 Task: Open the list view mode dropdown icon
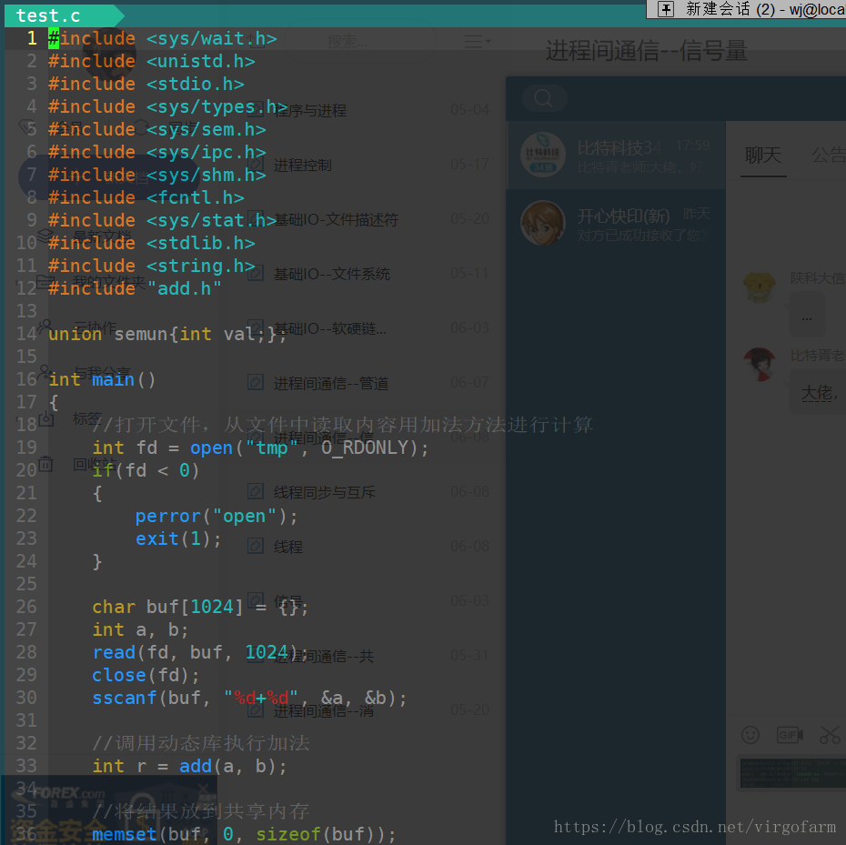477,41
